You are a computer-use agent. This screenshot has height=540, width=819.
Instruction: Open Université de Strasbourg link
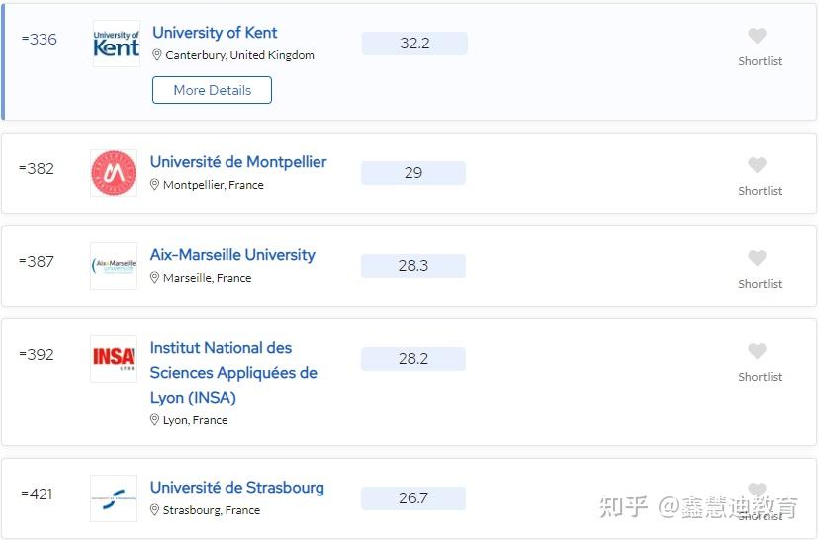pos(236,488)
